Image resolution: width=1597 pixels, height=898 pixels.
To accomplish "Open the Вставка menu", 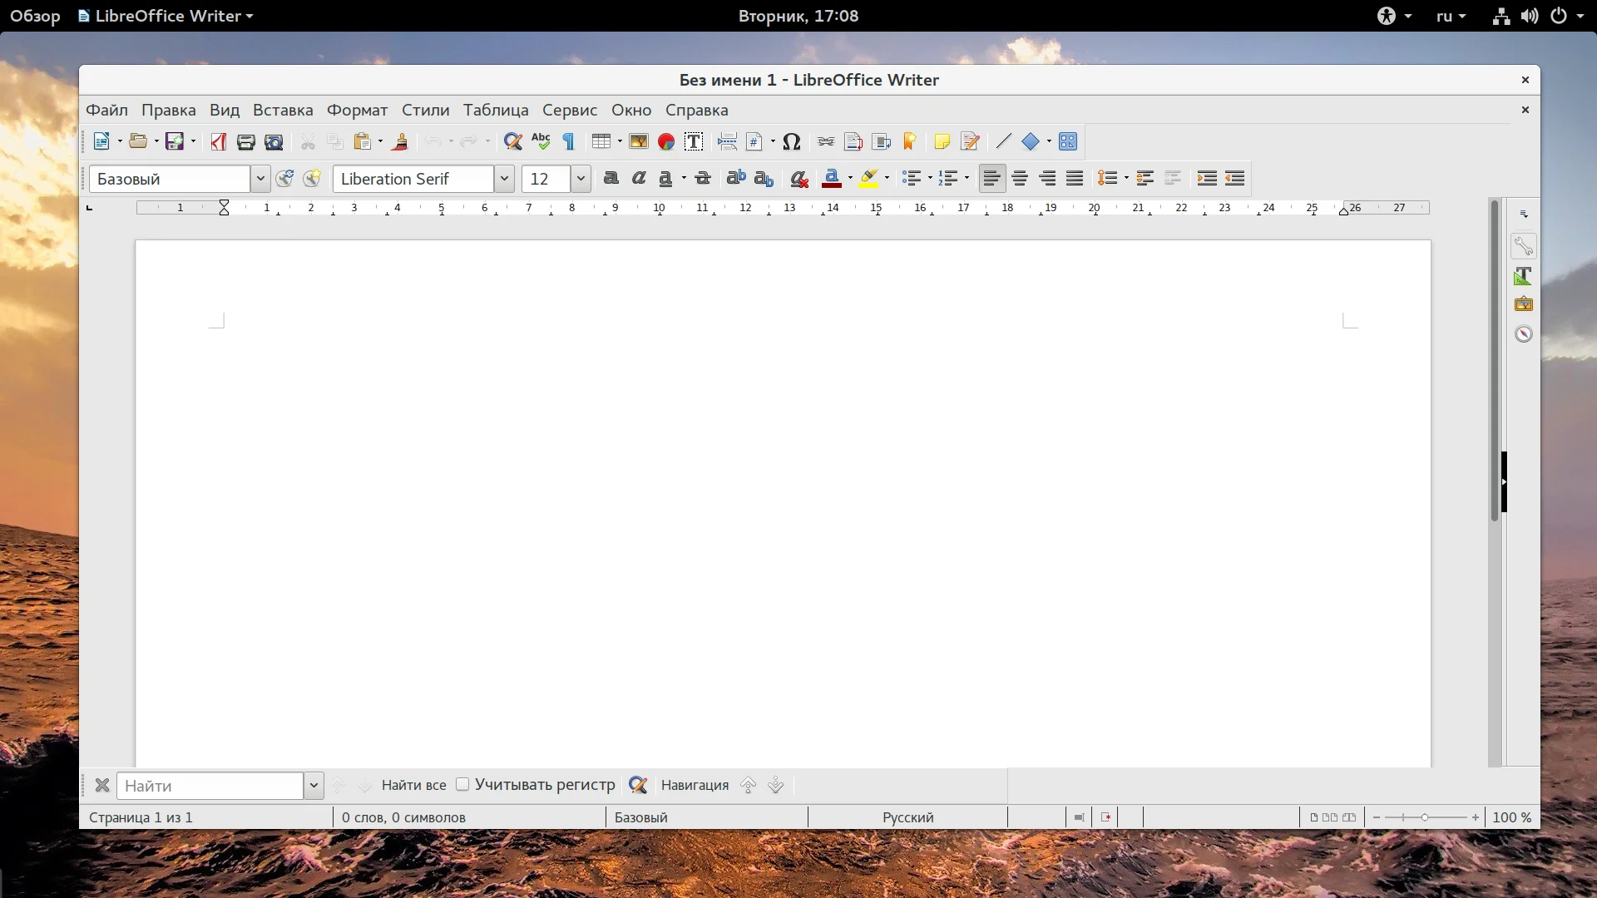I will click(283, 110).
